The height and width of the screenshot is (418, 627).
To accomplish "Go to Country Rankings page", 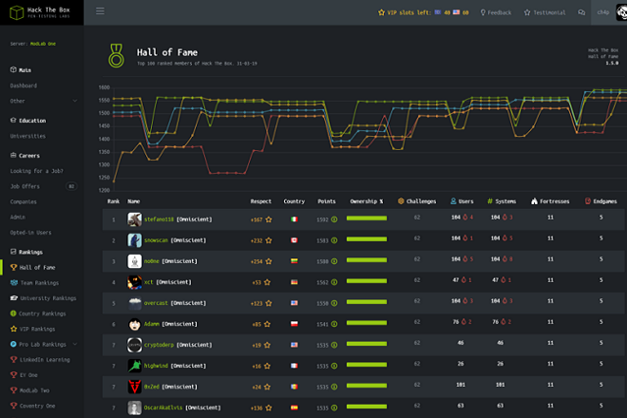I will 43,313.
